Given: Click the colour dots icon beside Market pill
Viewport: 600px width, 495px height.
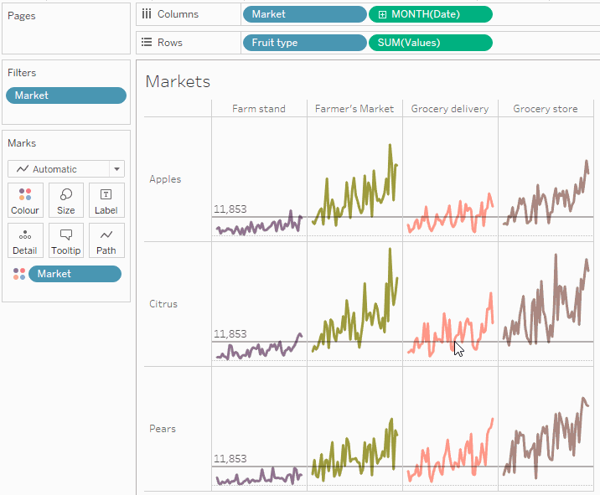Looking at the screenshot, I should [x=19, y=274].
